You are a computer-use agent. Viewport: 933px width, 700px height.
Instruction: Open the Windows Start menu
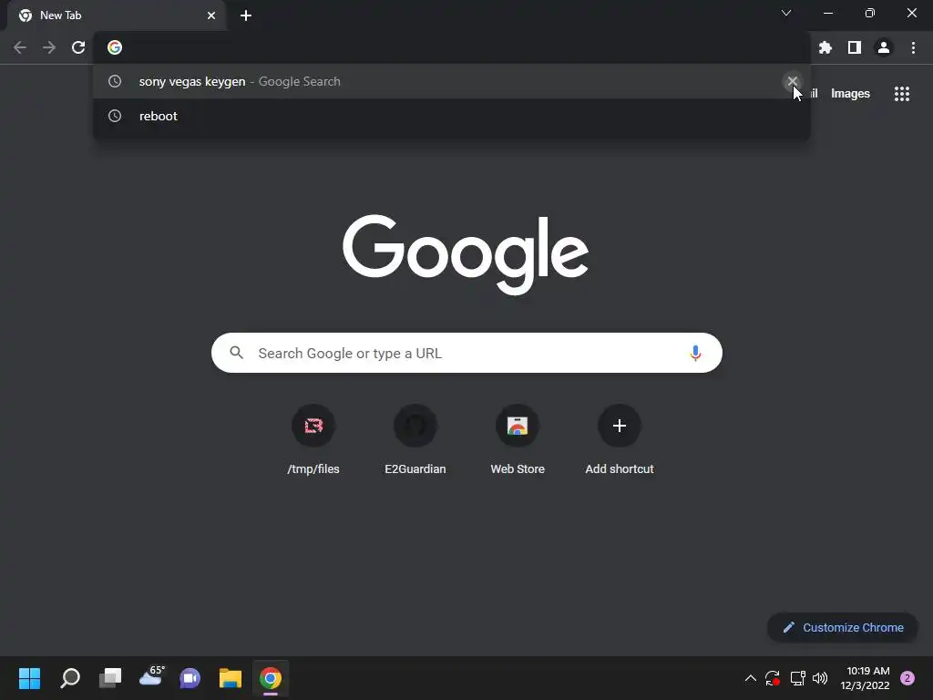pyautogui.click(x=29, y=678)
